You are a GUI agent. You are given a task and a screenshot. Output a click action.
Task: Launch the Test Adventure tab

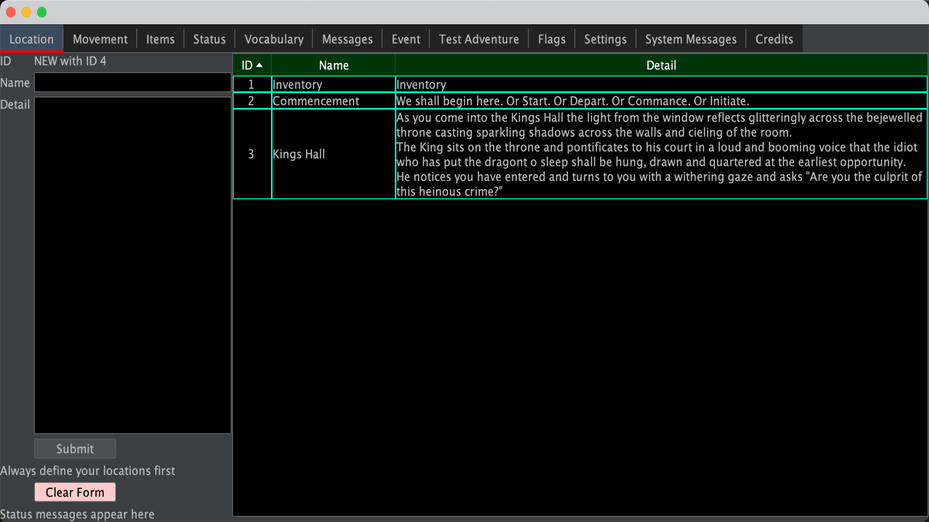[x=479, y=39]
